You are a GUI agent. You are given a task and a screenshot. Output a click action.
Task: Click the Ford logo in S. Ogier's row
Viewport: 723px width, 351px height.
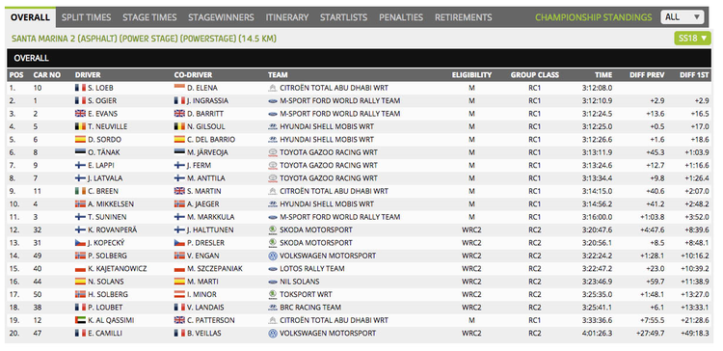tap(273, 100)
